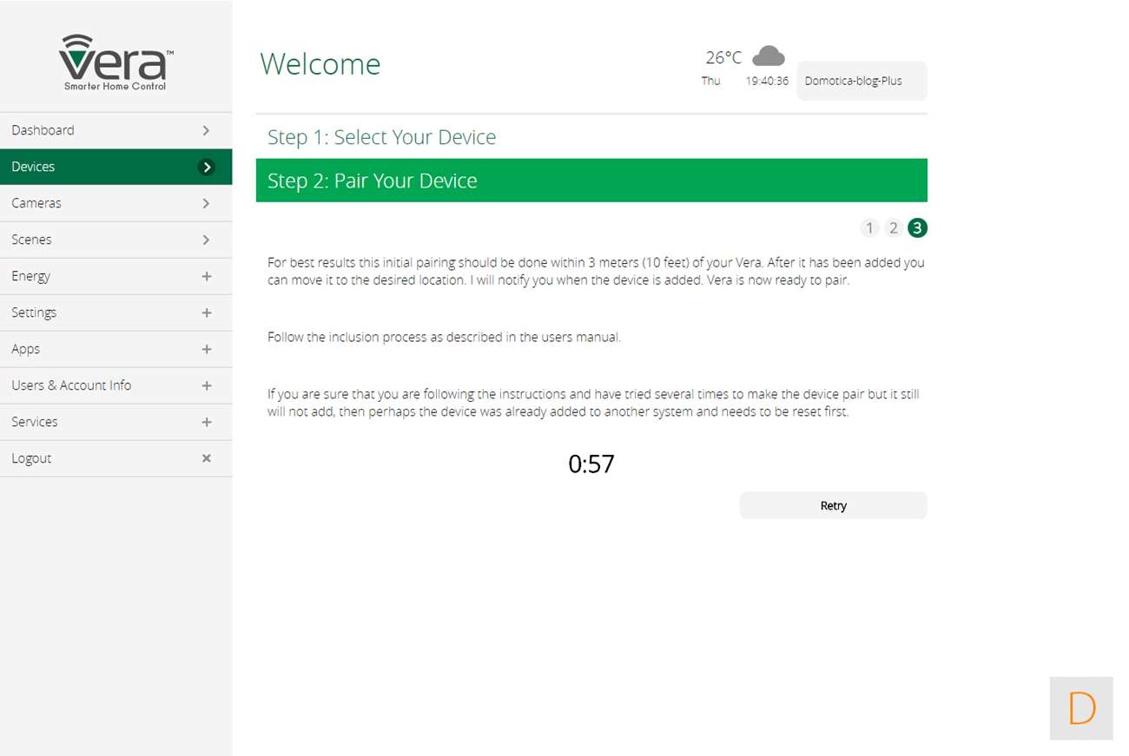The image size is (1129, 756).
Task: Click the Cameras chevron arrow
Action: point(206,203)
